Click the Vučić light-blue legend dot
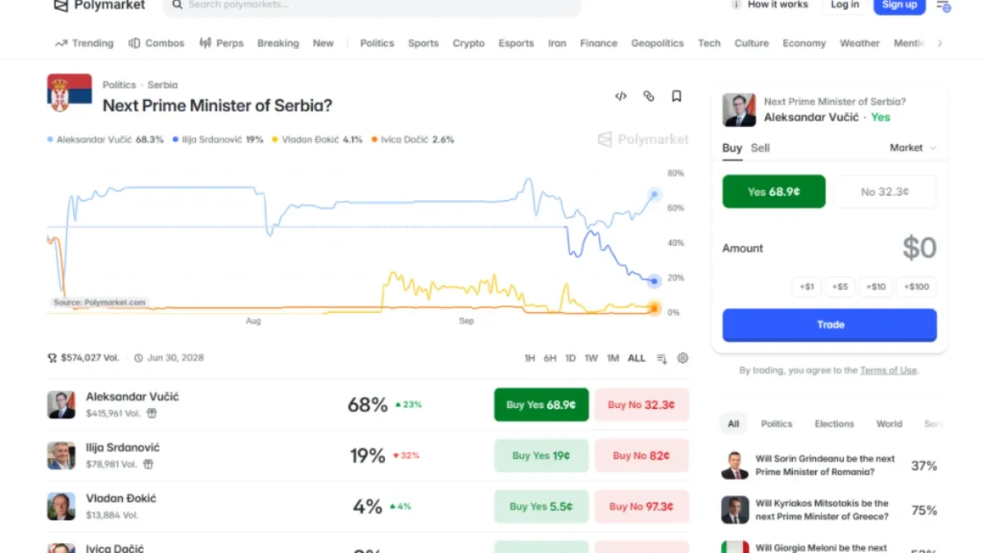Viewport: 983px width, 553px height. pos(51,140)
